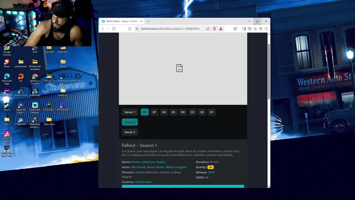Open the 2024 release year link

coord(211,172)
